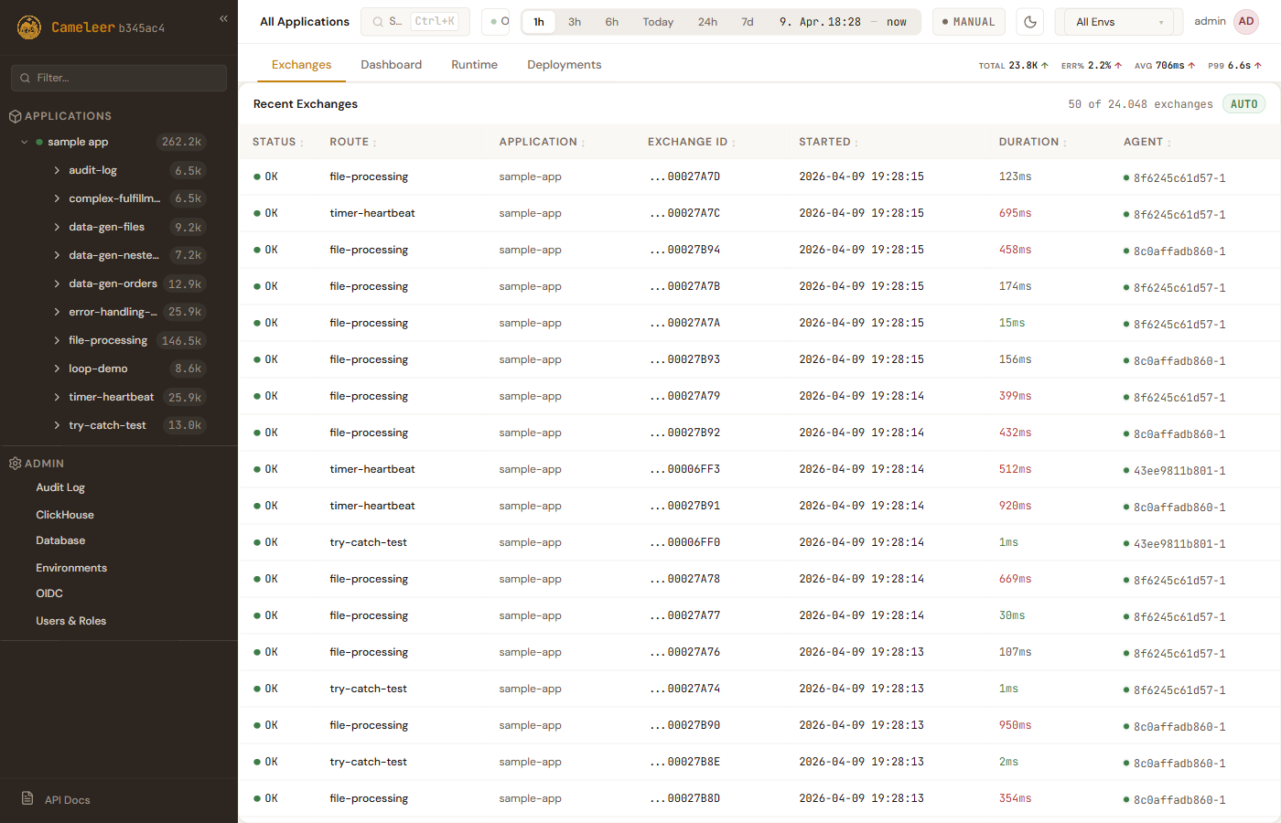
Task: Open the Deployments tab
Action: 564,65
